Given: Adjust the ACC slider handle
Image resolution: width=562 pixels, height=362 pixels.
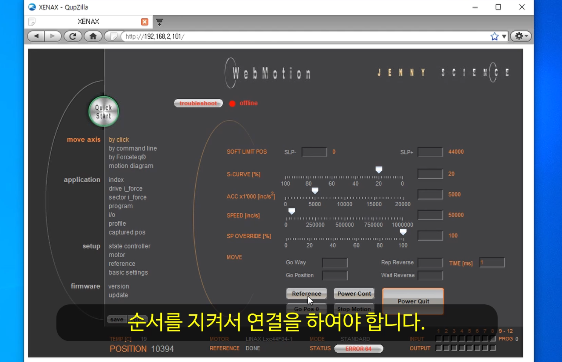Looking at the screenshot, I should pyautogui.click(x=315, y=191).
